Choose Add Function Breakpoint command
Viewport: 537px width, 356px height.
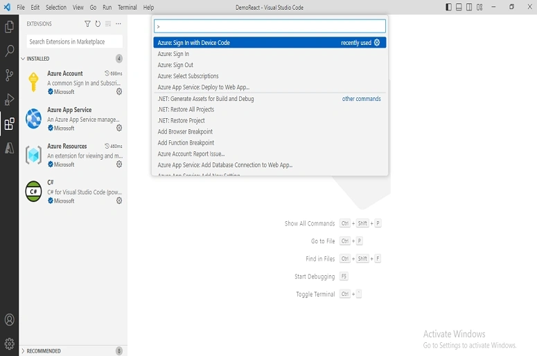click(270, 143)
